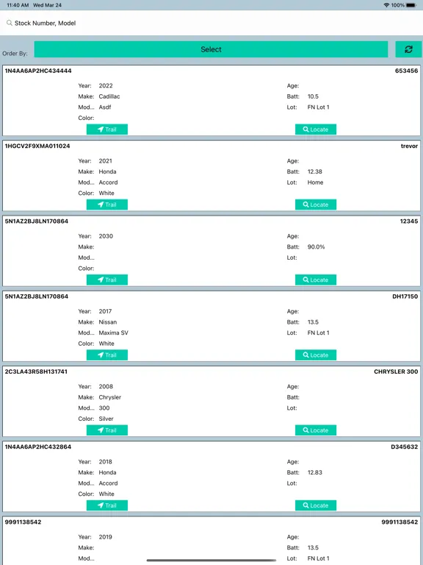Focus the Stock Number, Model search field
The width and height of the screenshot is (423, 565).
pos(211,23)
